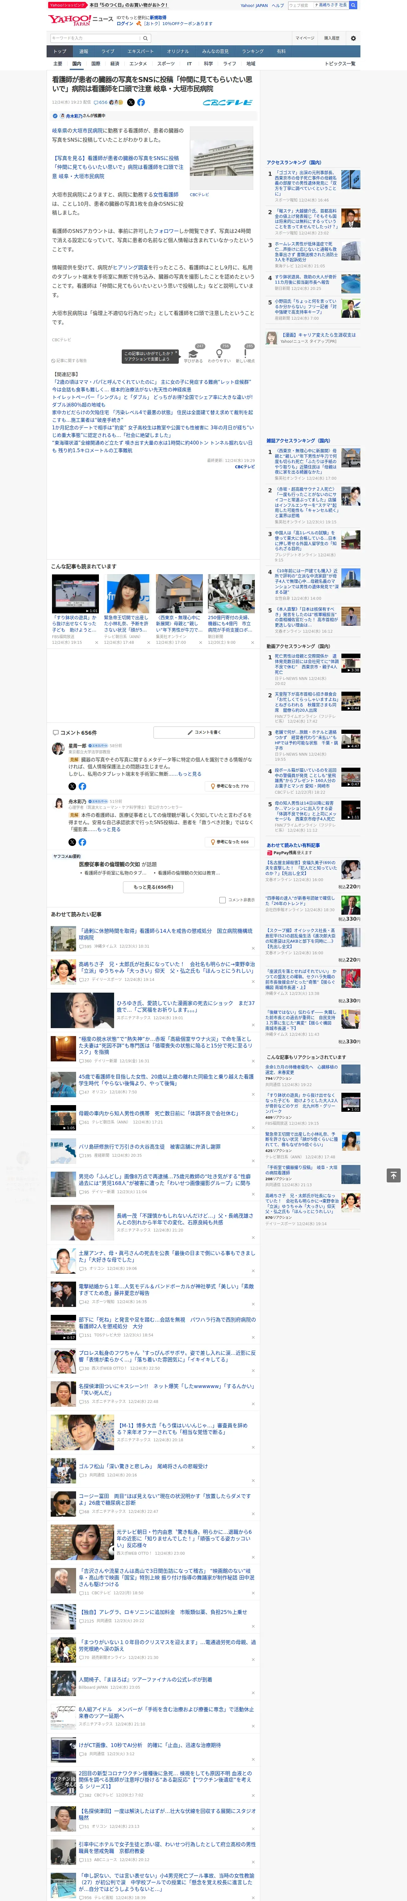Viewport: 407px width, 1901px height.
Task: Share 星周一's comment on Facebook
Action: 82,786
